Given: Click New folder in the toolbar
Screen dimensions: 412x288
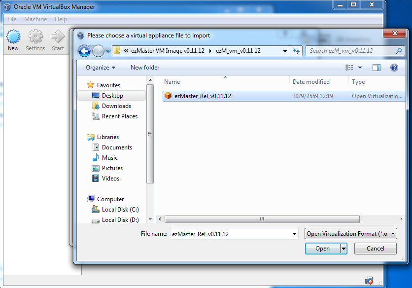Looking at the screenshot, I should tap(145, 68).
